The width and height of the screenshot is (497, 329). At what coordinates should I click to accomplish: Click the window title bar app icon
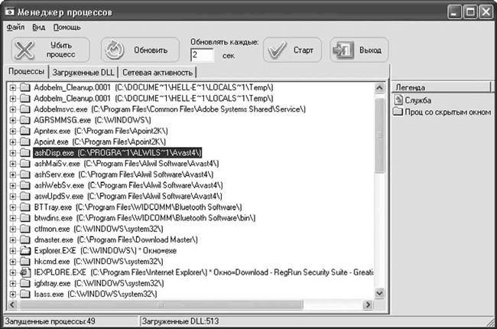[11, 11]
